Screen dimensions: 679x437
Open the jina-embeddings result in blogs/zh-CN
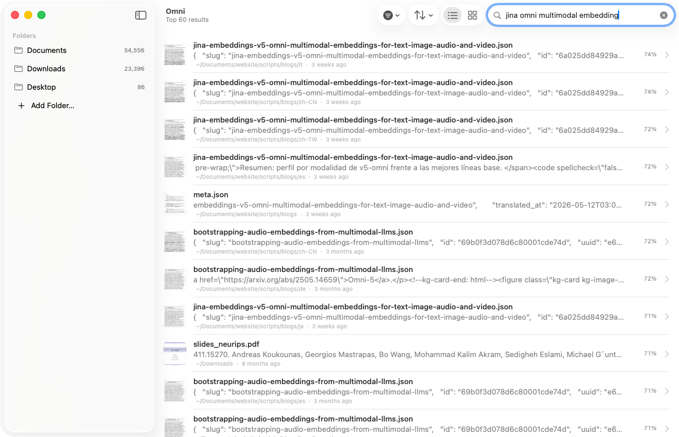click(417, 92)
